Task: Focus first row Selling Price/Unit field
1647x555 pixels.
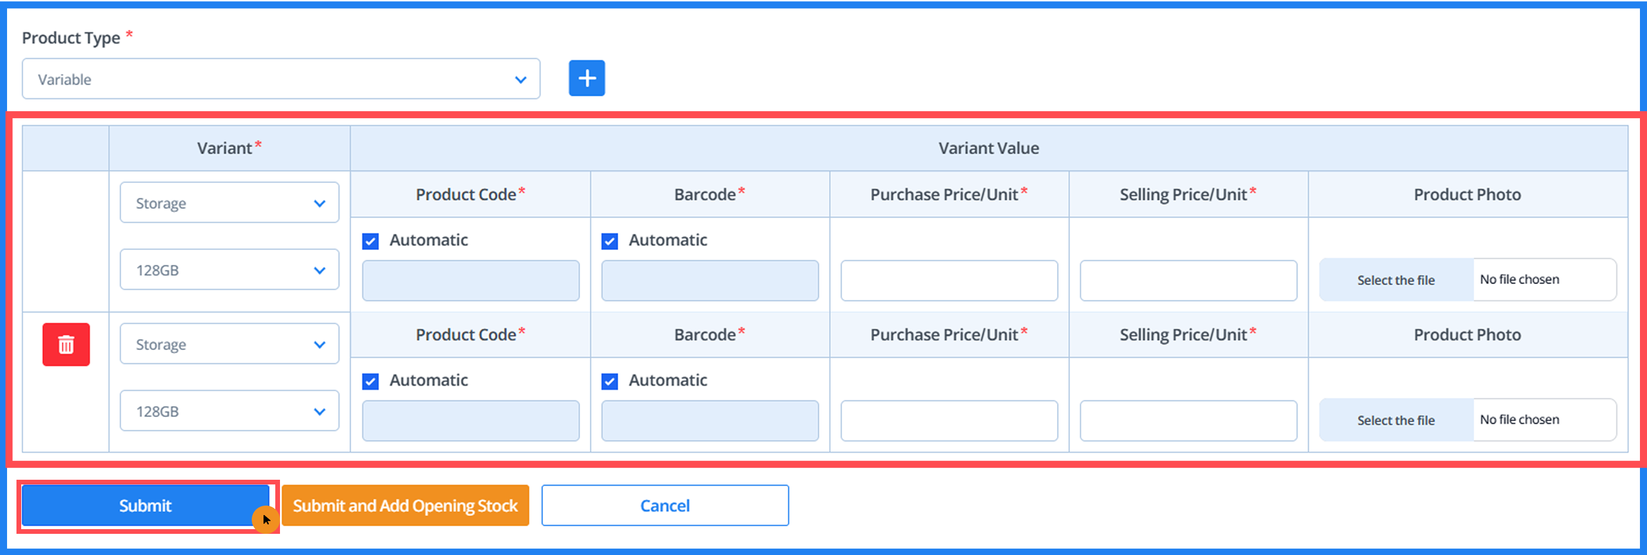Action: pyautogui.click(x=1188, y=280)
